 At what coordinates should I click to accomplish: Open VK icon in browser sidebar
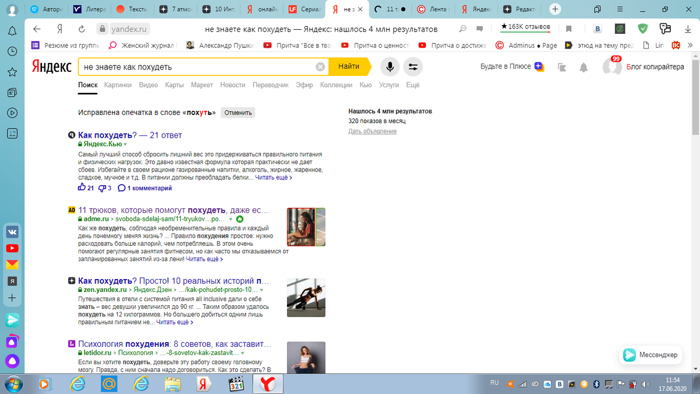point(12,232)
